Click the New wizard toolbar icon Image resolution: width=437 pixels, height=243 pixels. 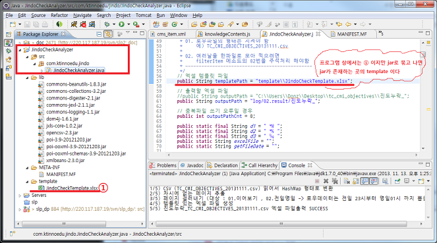[x=13, y=24]
